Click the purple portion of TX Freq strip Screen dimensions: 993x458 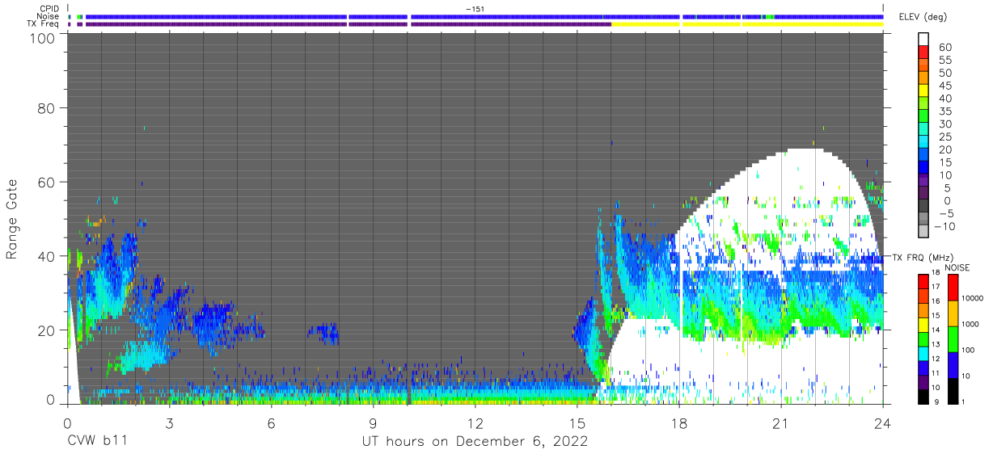click(x=348, y=24)
